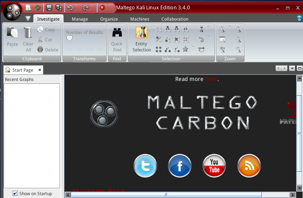The image size is (303, 198).
Task: Open the document tab list dropdown
Action: (292, 68)
